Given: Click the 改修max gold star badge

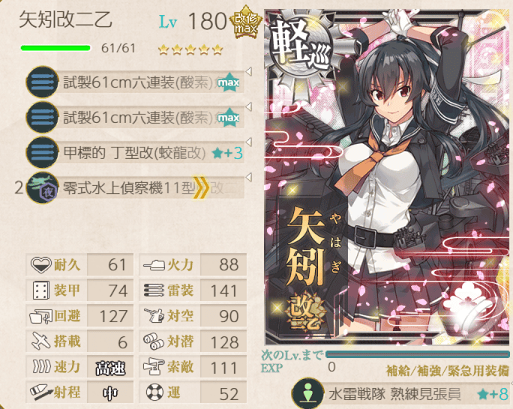Looking at the screenshot, I should [x=246, y=22].
